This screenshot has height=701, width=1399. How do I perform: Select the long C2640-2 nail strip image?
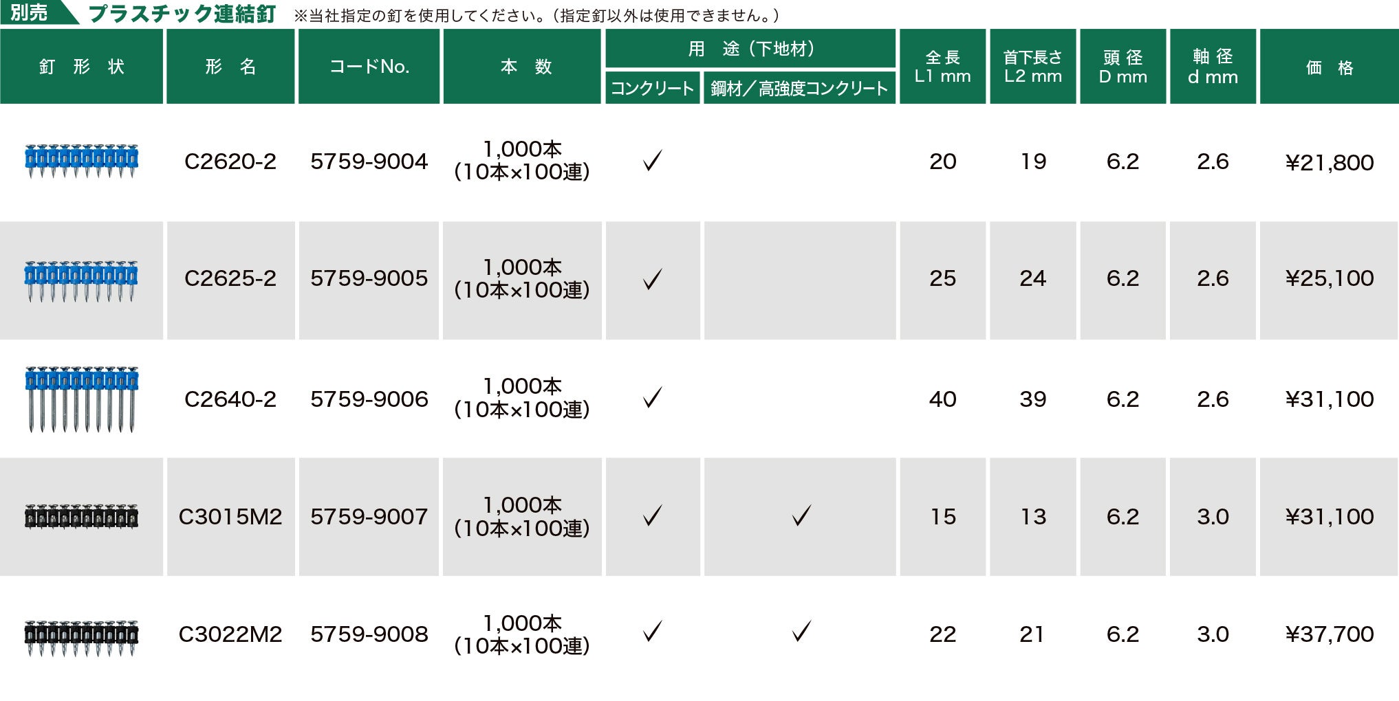click(81, 399)
